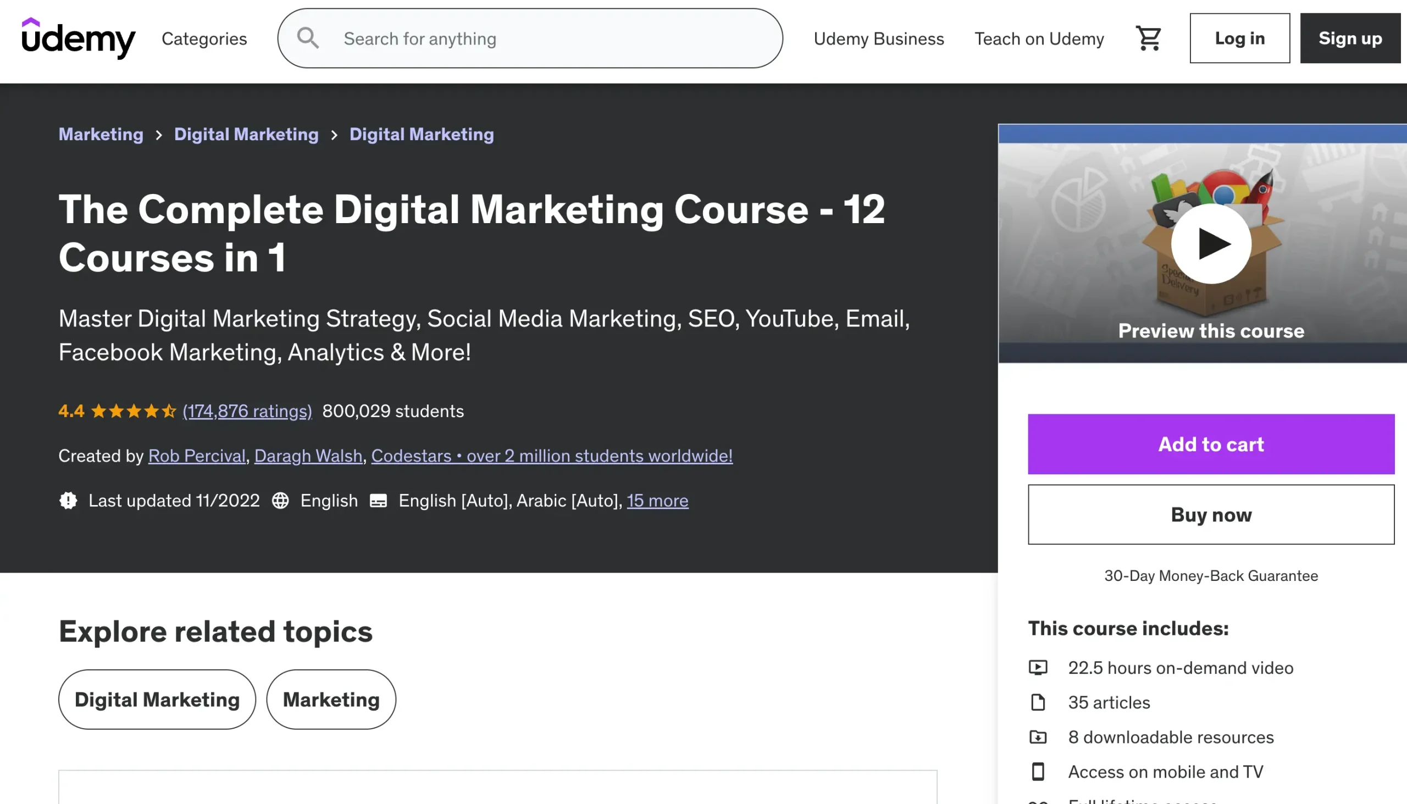Open the shopping cart icon
The width and height of the screenshot is (1407, 804).
click(1148, 38)
